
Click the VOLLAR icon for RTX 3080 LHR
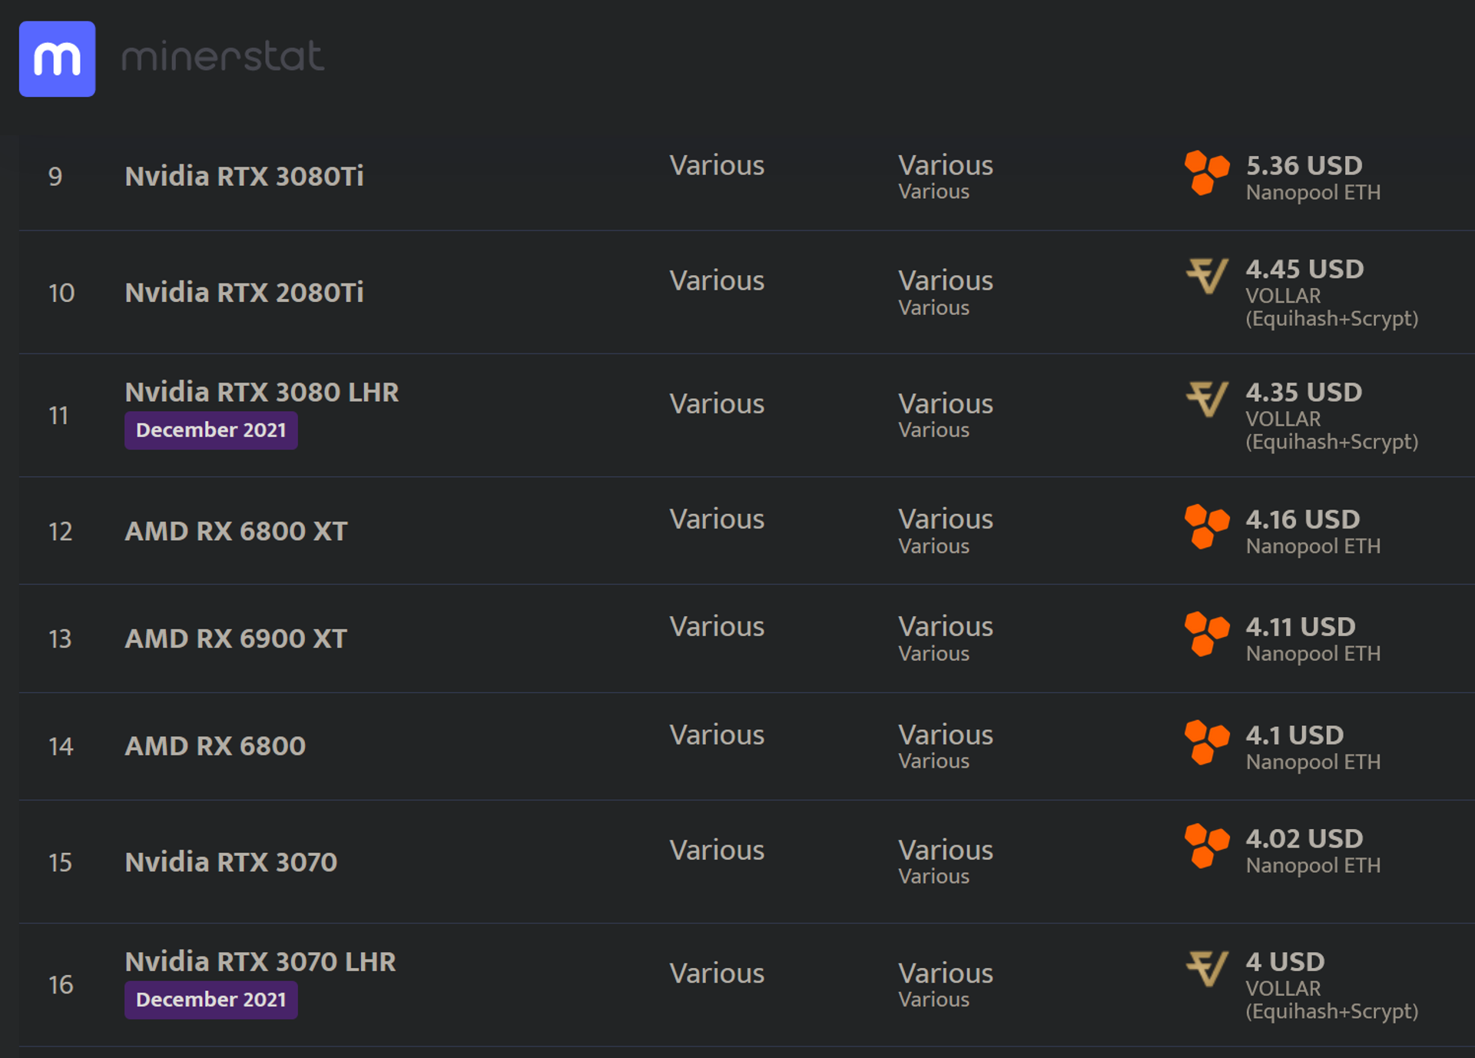[x=1207, y=399]
